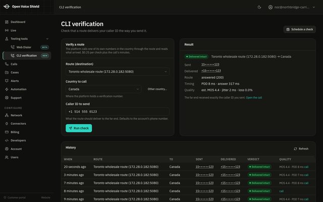Click the Live broadcast icon

pos(7,30)
